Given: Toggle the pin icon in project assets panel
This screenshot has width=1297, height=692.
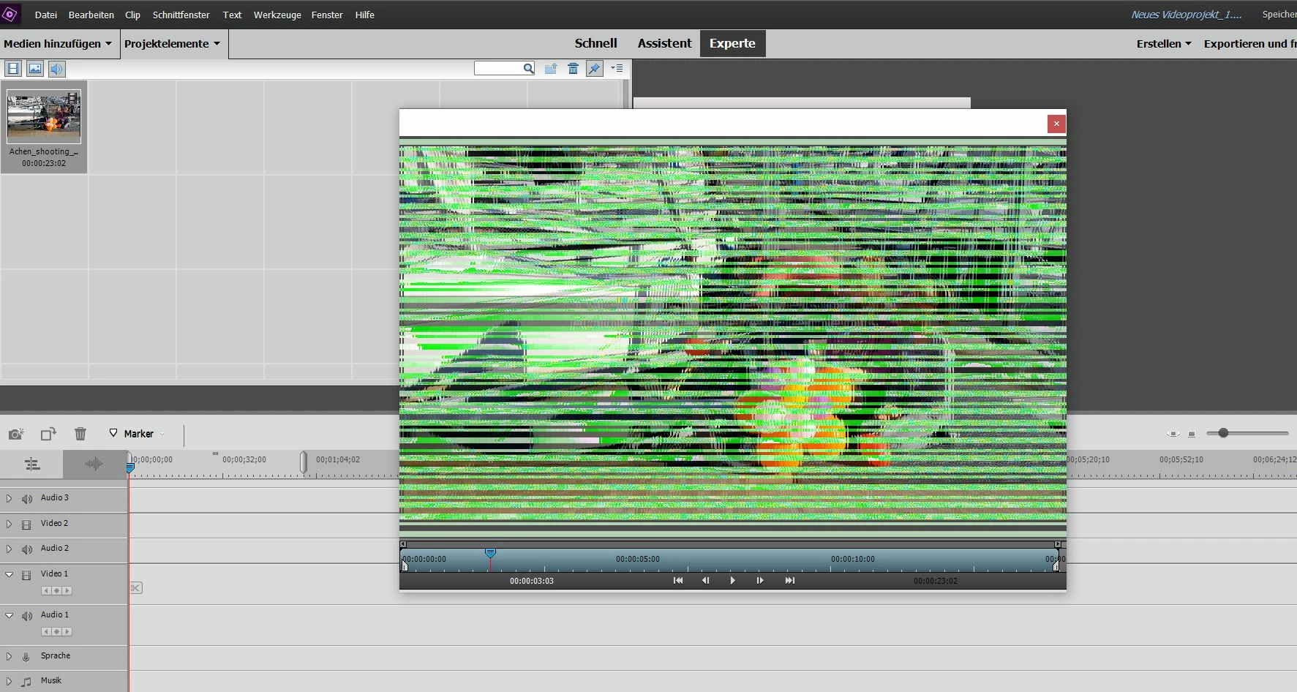Looking at the screenshot, I should click(595, 69).
